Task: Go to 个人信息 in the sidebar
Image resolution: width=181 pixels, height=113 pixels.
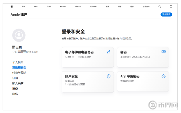Action: pos(18,62)
